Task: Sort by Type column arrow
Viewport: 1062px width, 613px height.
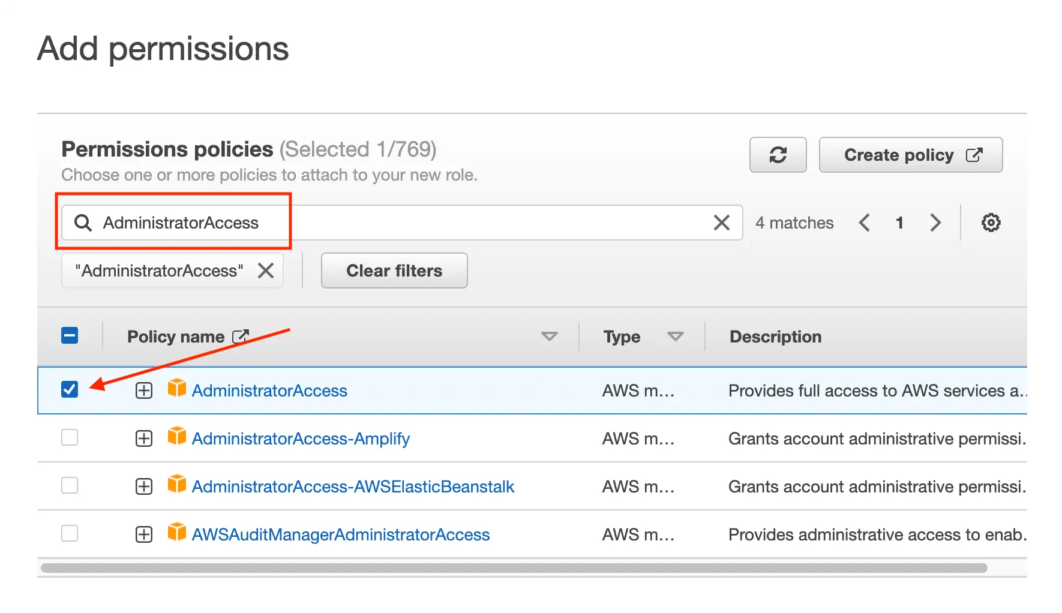Action: click(x=675, y=336)
